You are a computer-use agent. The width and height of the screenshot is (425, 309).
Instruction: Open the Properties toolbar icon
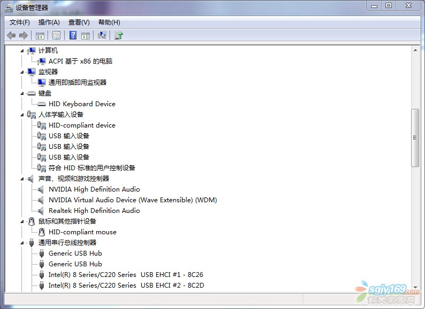(56, 35)
